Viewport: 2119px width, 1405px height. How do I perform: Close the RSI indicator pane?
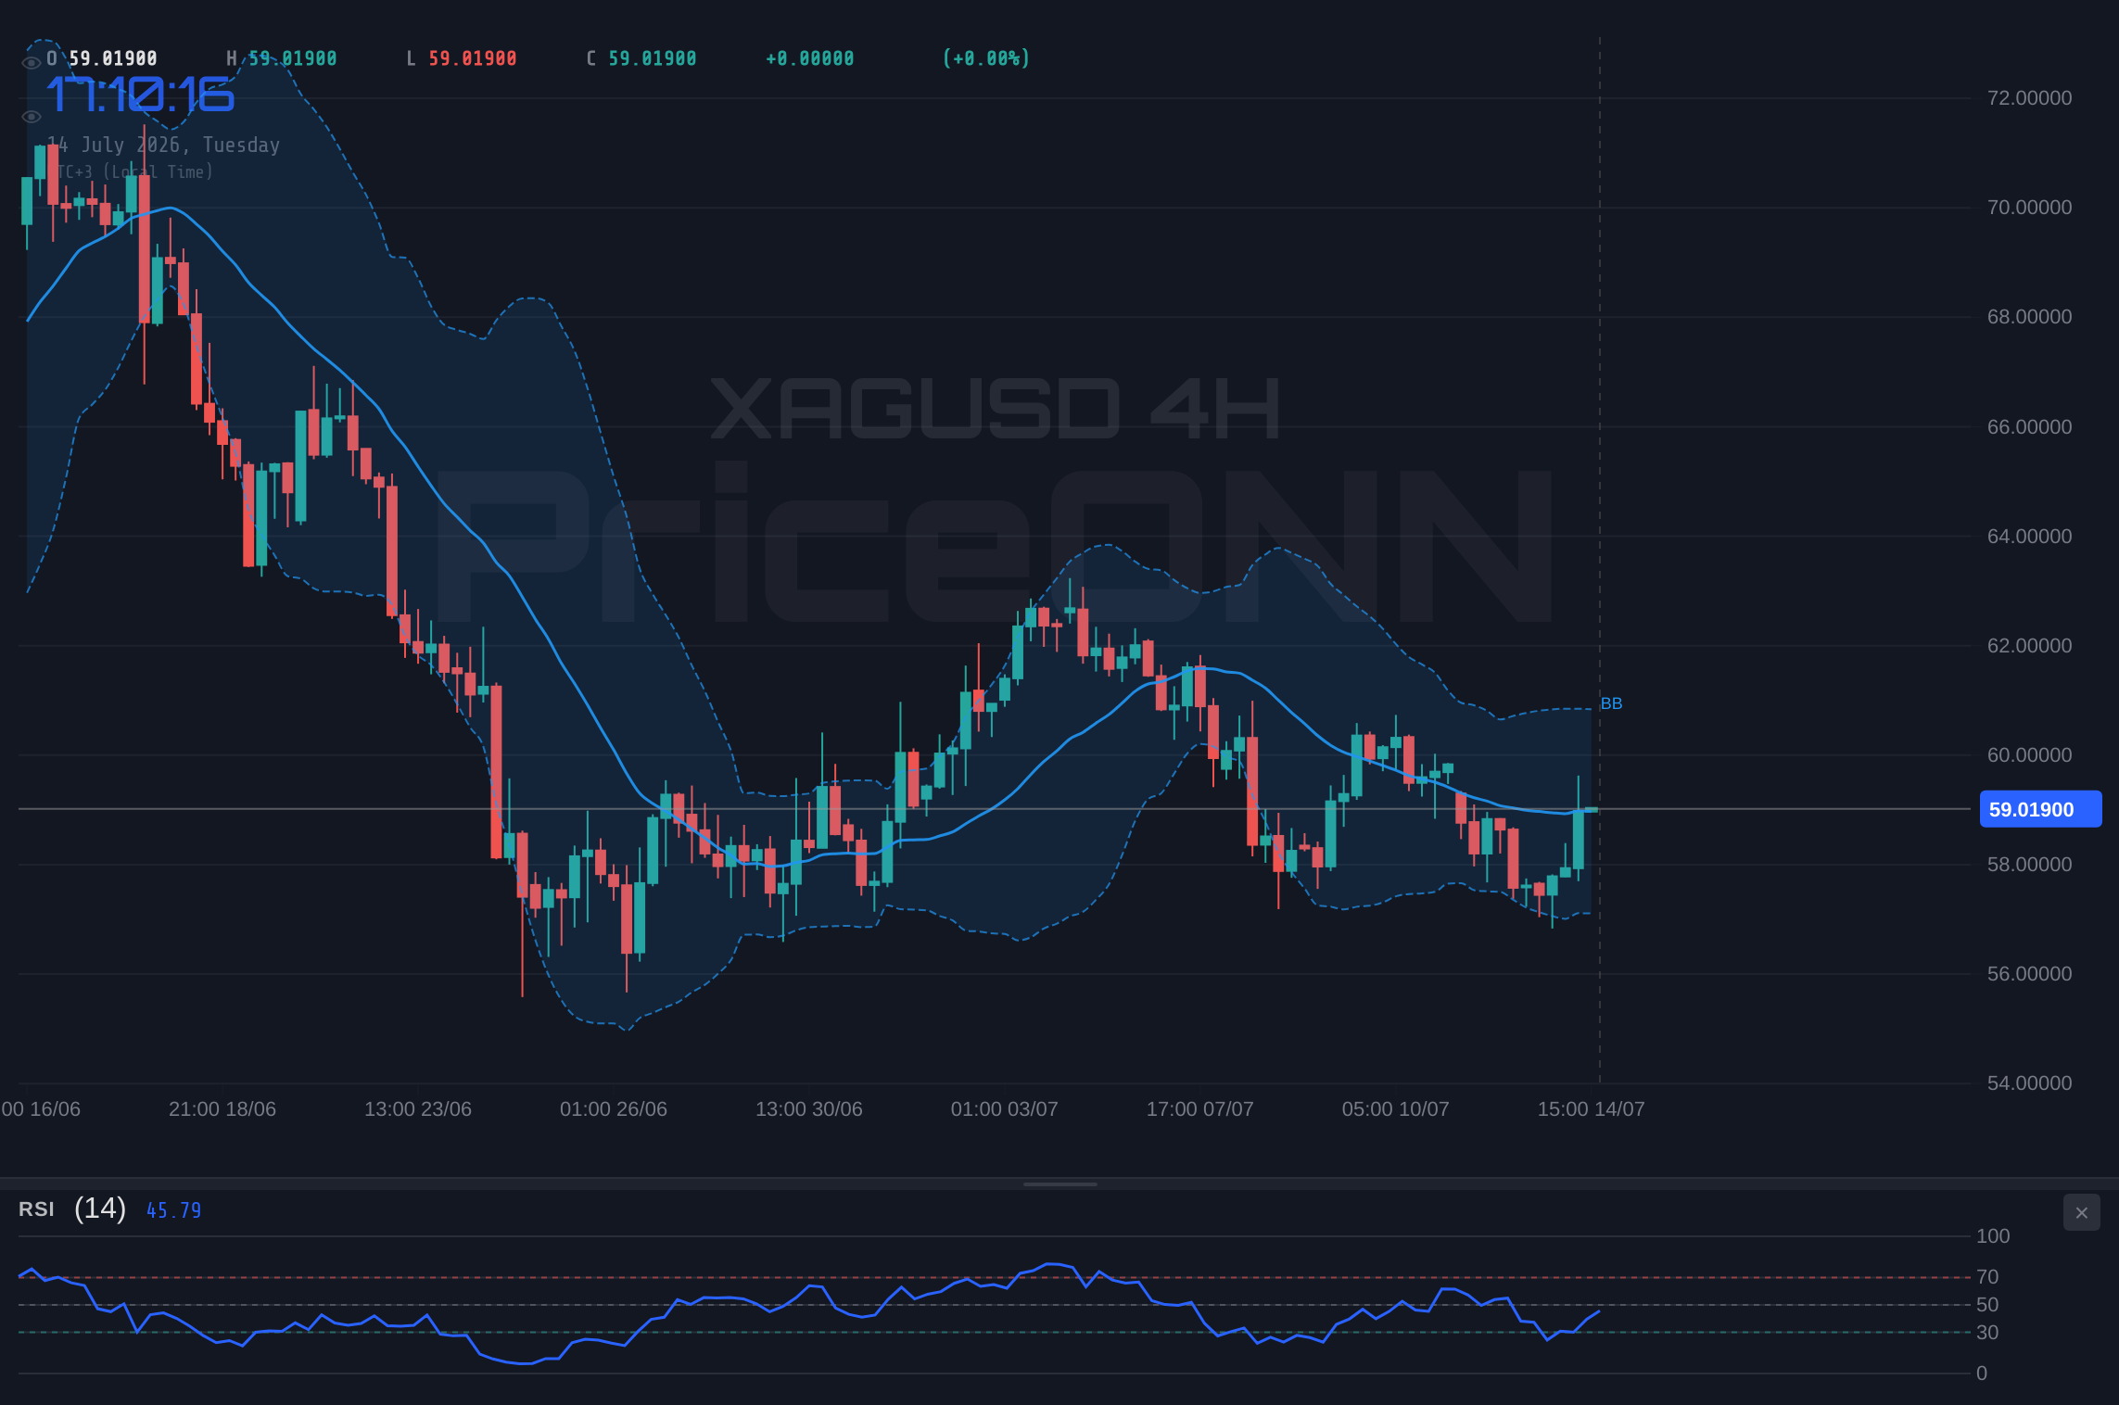(x=2081, y=1212)
